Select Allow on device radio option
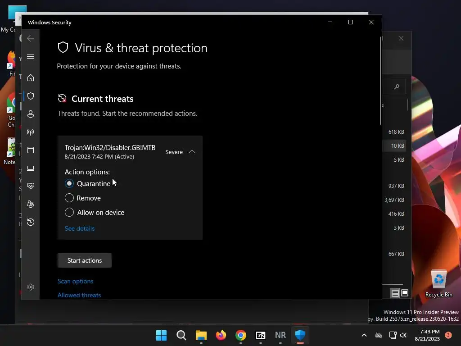Image resolution: width=461 pixels, height=346 pixels. (x=69, y=213)
